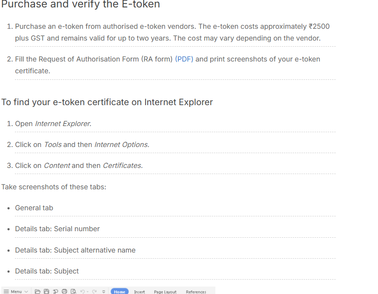Open the References tab
Screen dimensions: 378x294
pos(196,291)
